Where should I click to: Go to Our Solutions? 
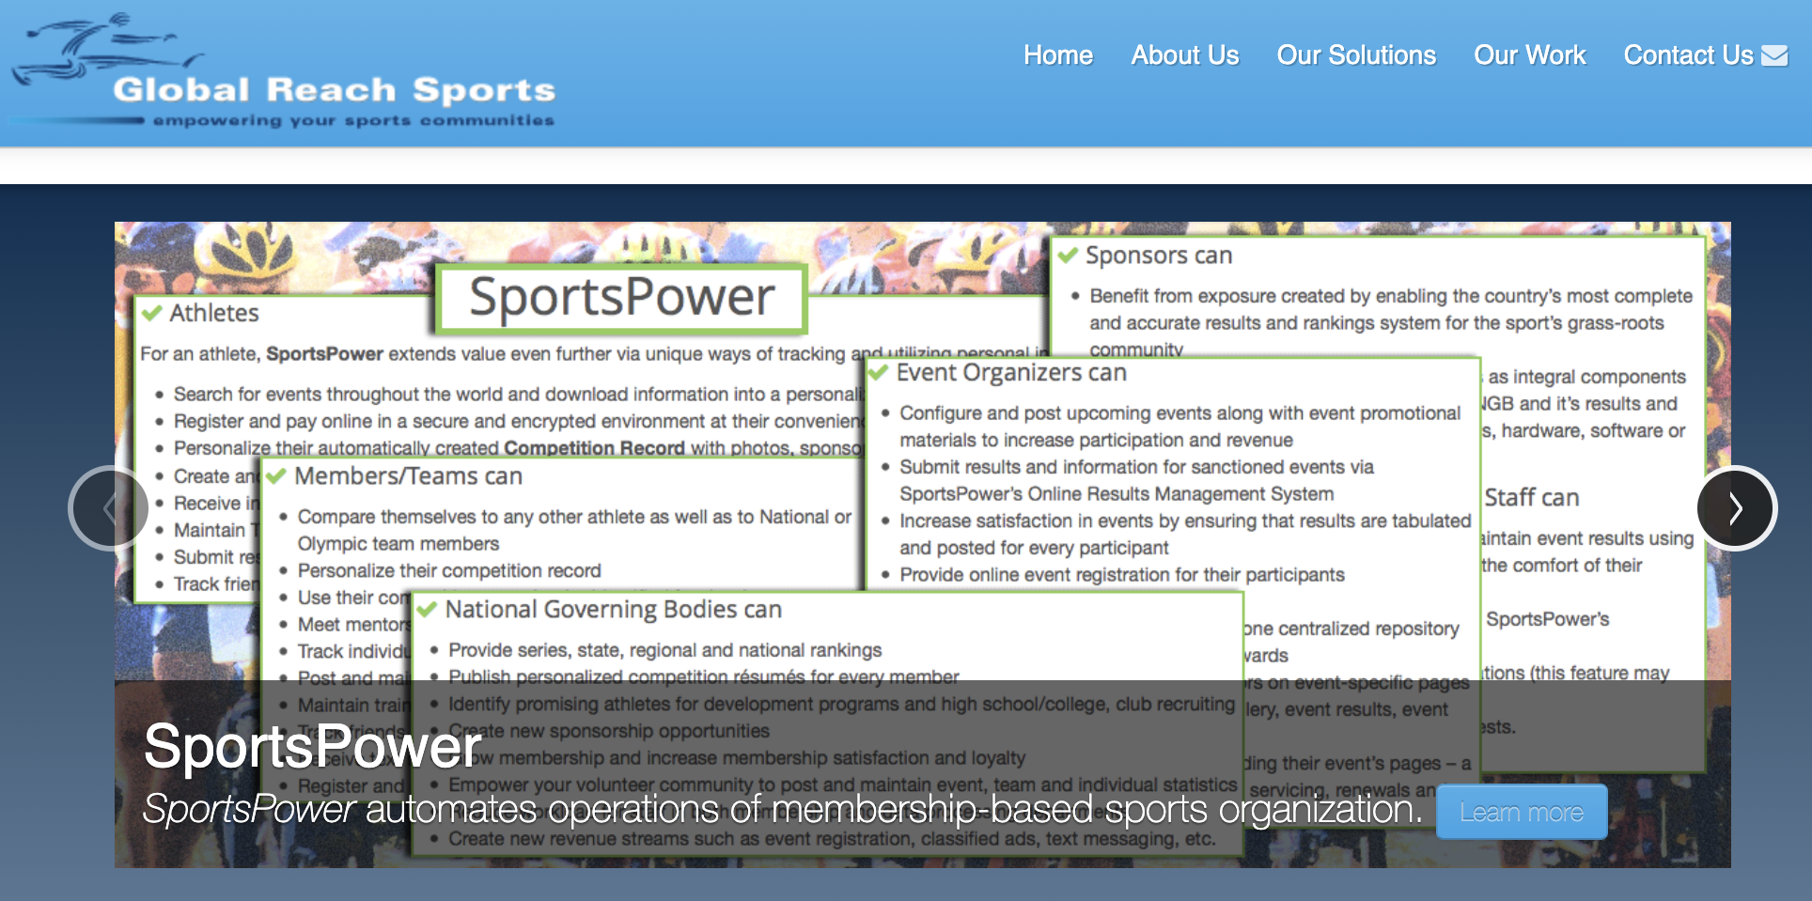point(1356,55)
